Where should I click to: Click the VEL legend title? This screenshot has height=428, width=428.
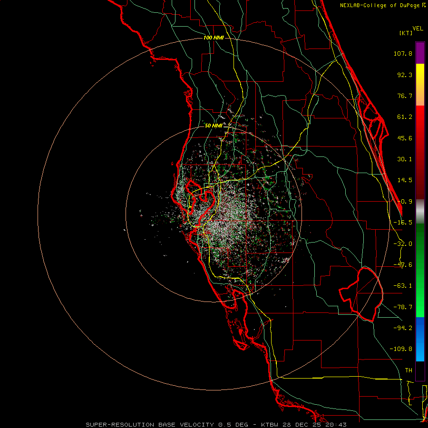point(418,29)
